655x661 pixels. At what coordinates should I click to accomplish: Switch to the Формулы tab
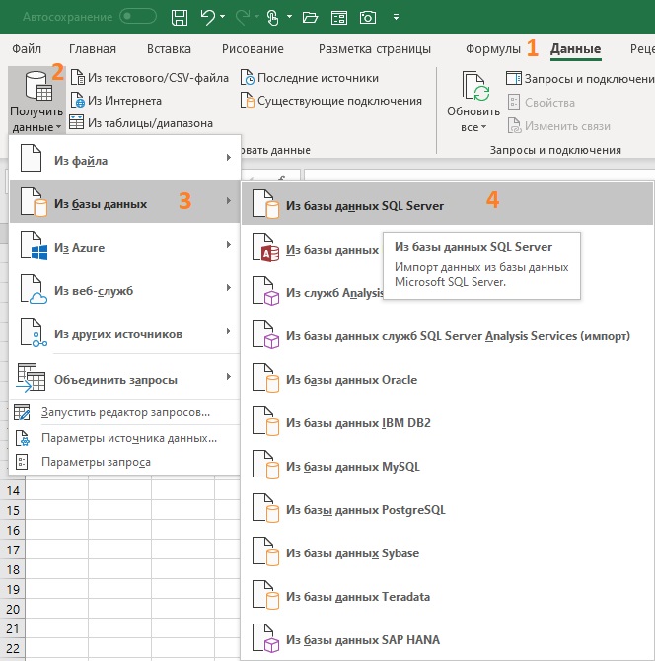[492, 49]
